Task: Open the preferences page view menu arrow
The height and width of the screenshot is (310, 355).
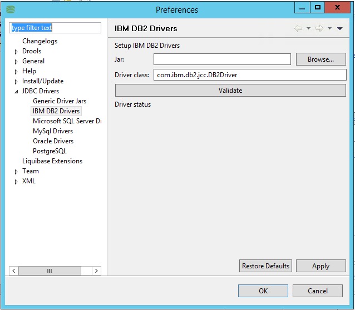Action: coord(340,28)
